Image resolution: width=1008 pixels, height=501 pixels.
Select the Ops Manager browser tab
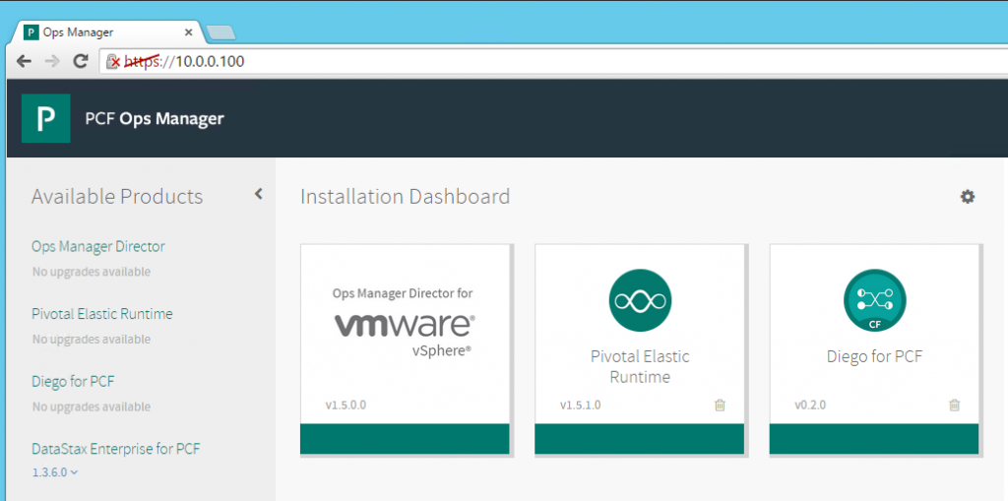(x=108, y=32)
